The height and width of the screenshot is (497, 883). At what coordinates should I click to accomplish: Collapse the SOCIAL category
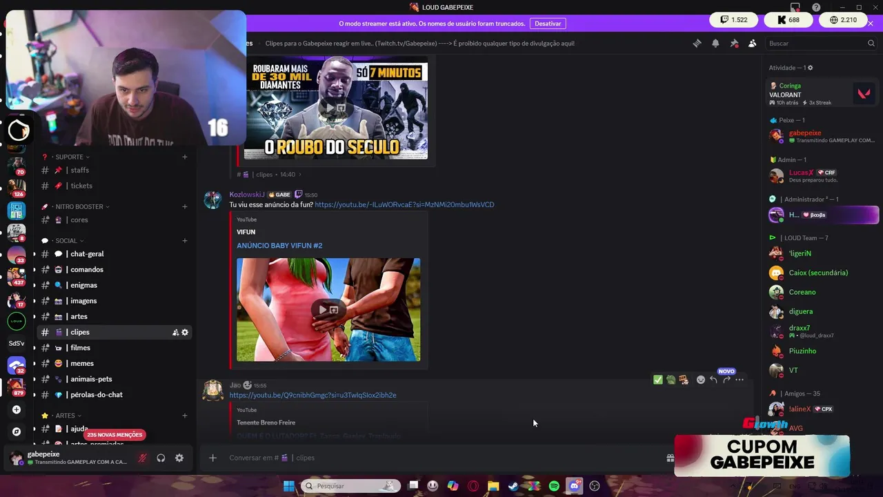[69, 241]
